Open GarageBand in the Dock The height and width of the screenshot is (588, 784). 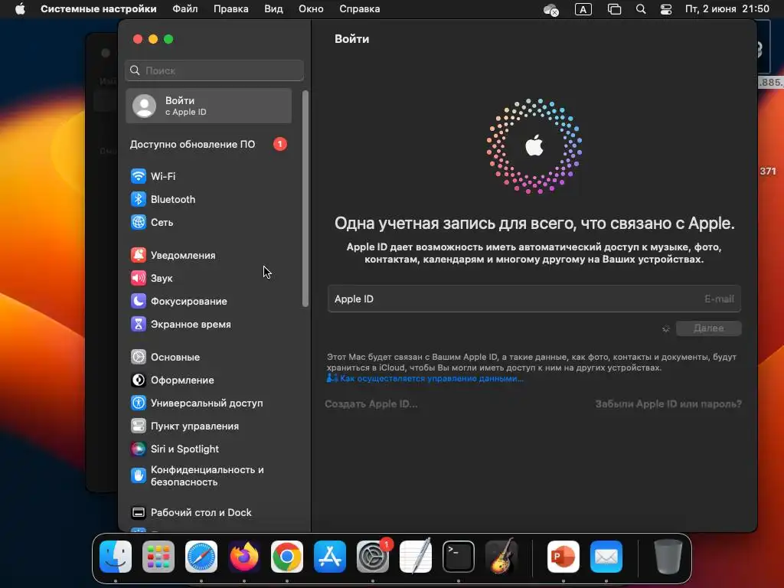point(501,557)
